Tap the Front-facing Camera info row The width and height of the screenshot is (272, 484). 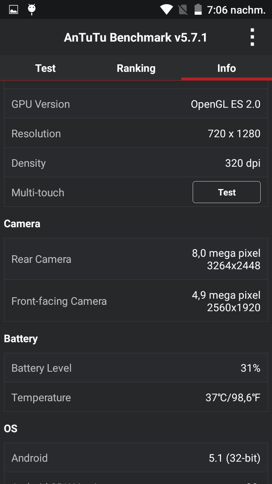(136, 301)
